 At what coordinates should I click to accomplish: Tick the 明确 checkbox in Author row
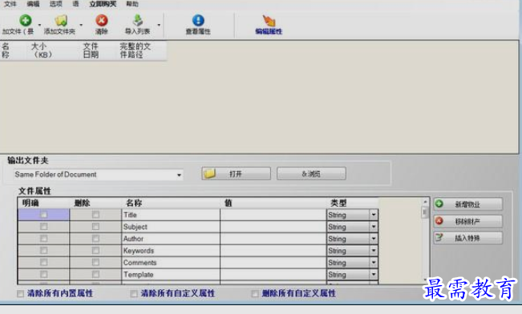point(43,239)
